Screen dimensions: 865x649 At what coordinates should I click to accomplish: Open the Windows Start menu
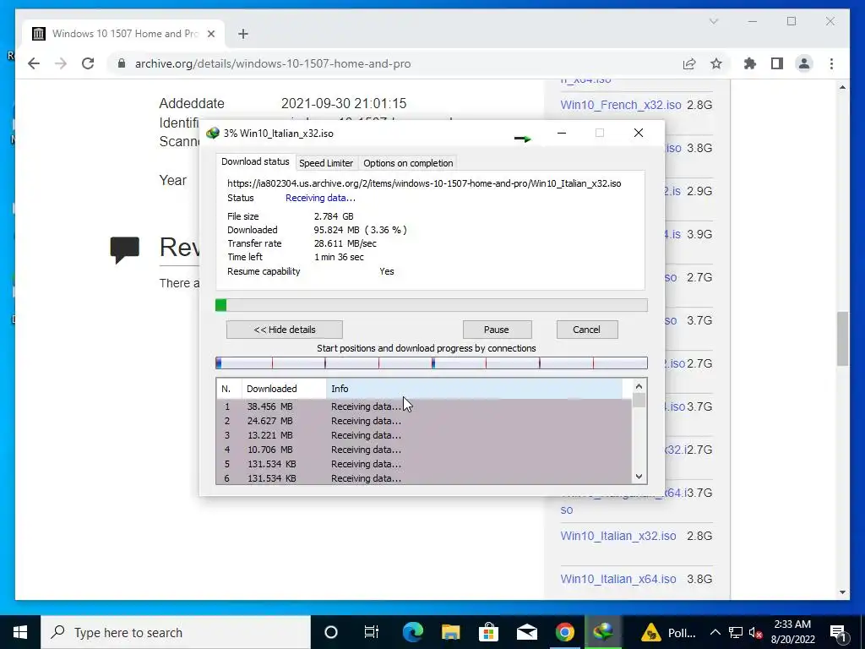(x=20, y=632)
